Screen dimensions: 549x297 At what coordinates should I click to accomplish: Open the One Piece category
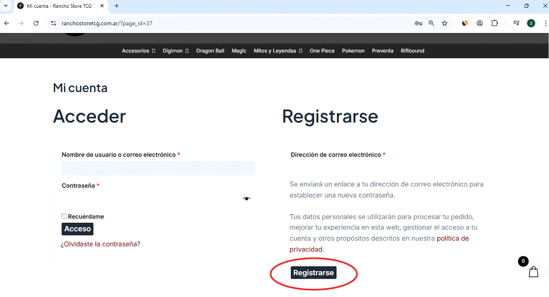click(x=322, y=51)
